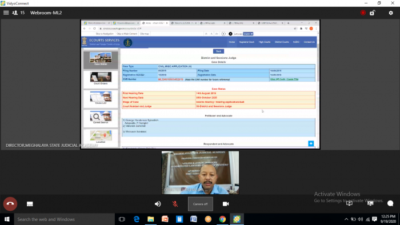Hang up the call with red phone button
Image resolution: width=400 pixels, height=225 pixels.
(x=10, y=204)
